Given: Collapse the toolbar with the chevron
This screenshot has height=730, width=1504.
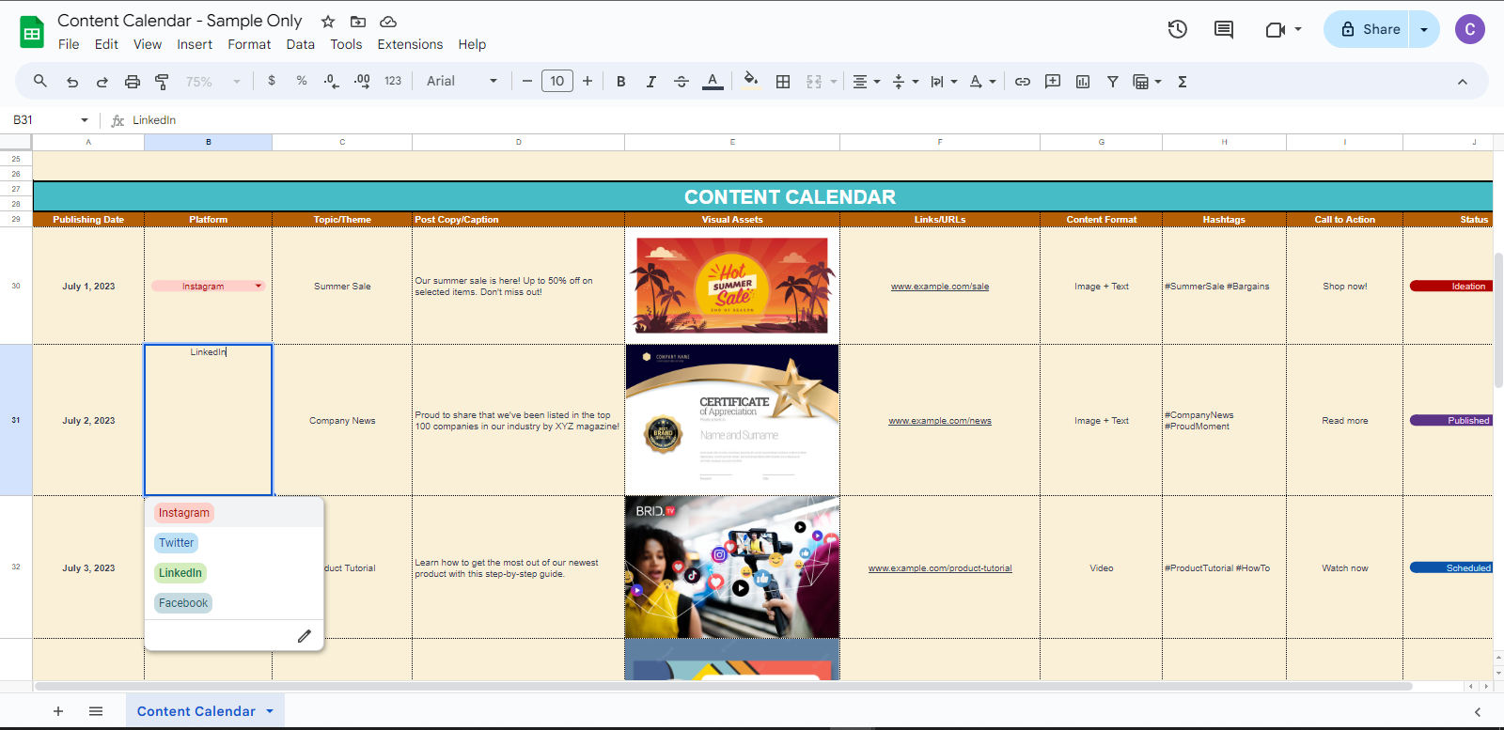Looking at the screenshot, I should [x=1463, y=82].
